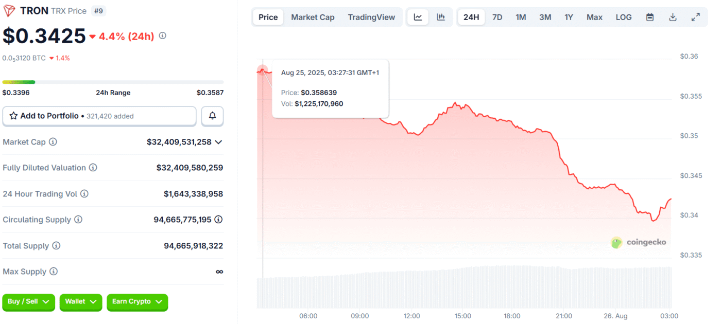The height and width of the screenshot is (324, 721).
Task: Click the $1,643,338,958 trading volume value
Action: [194, 194]
